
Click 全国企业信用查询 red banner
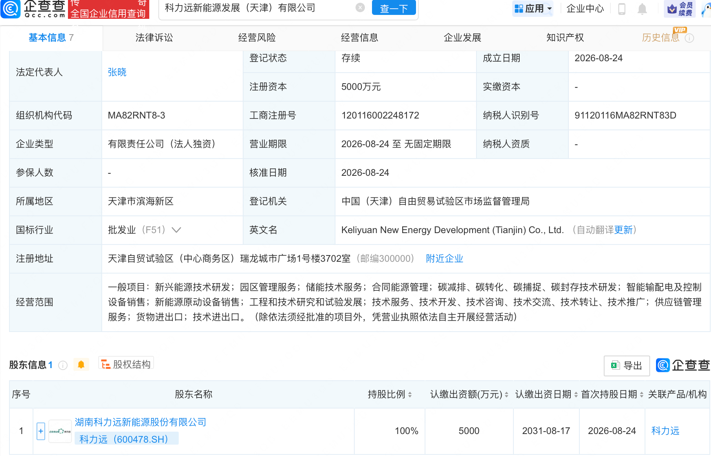(x=108, y=9)
